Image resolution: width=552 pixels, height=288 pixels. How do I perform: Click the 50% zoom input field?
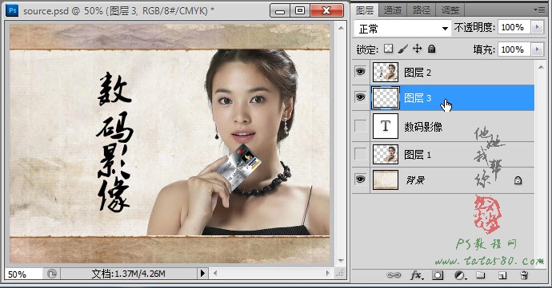pyautogui.click(x=23, y=274)
